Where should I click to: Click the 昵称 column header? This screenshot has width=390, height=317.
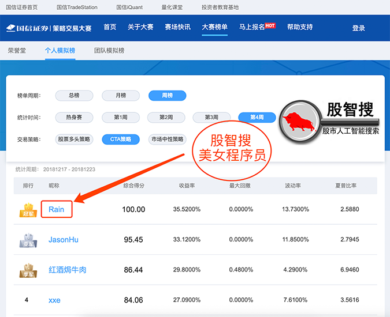click(54, 186)
